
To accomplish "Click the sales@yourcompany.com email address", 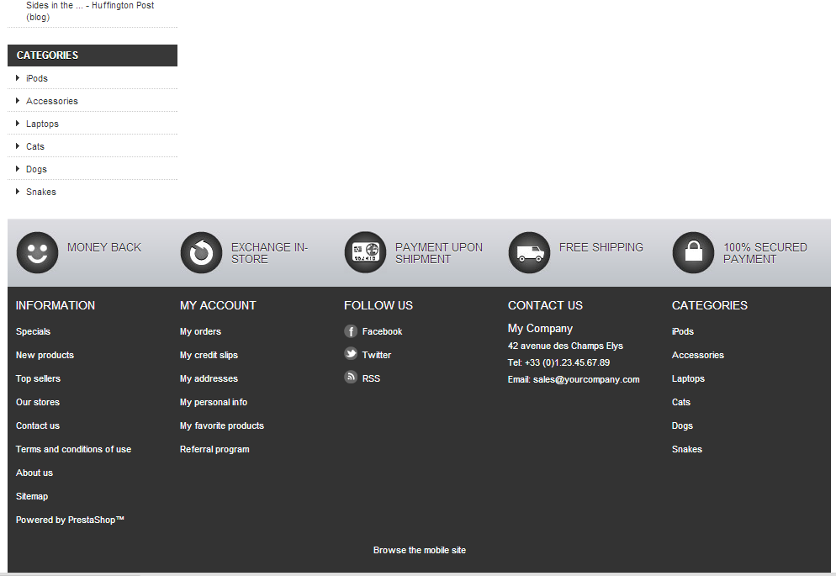I will pyautogui.click(x=586, y=379).
